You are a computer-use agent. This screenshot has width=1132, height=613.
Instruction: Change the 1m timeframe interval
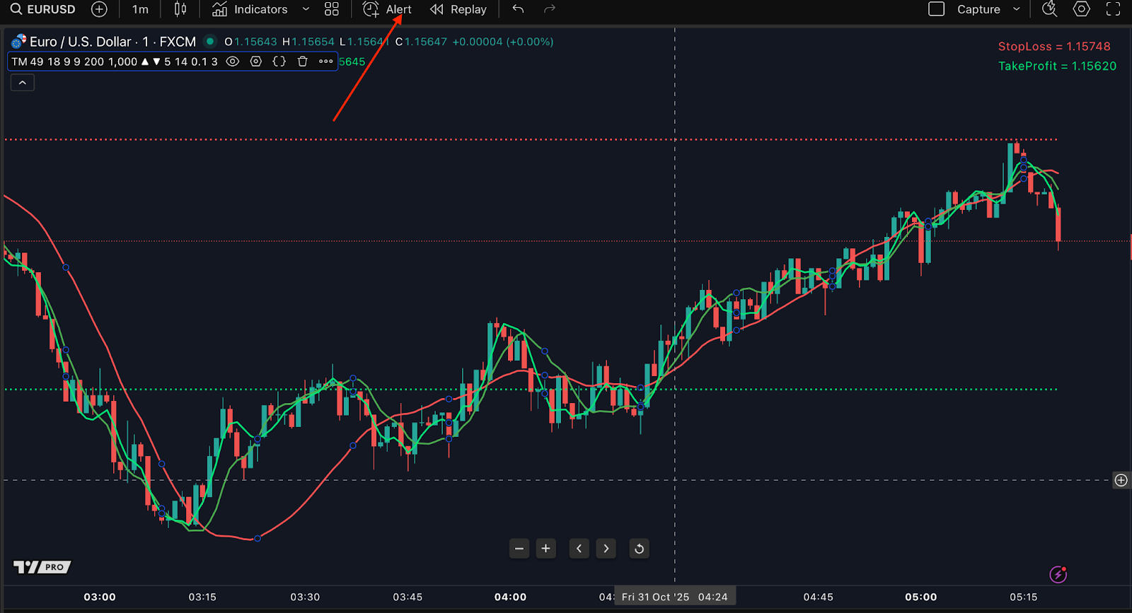pos(140,9)
